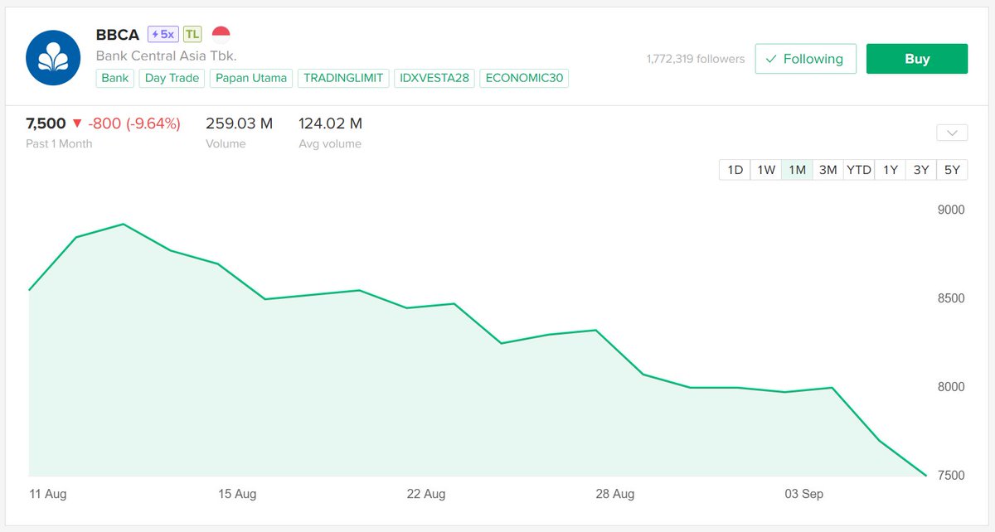Switch chart to 3M range
995x532 pixels.
828,170
